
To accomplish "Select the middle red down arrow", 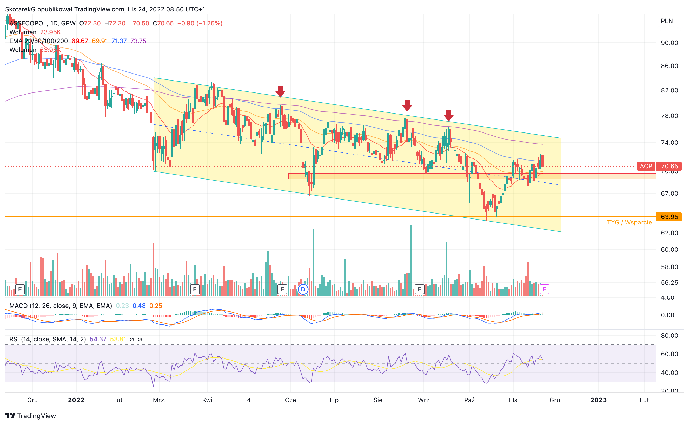I will point(407,106).
